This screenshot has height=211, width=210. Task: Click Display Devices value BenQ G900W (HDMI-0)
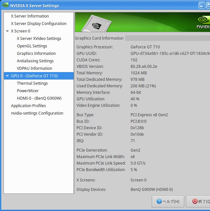pyautogui.click(x=152, y=190)
